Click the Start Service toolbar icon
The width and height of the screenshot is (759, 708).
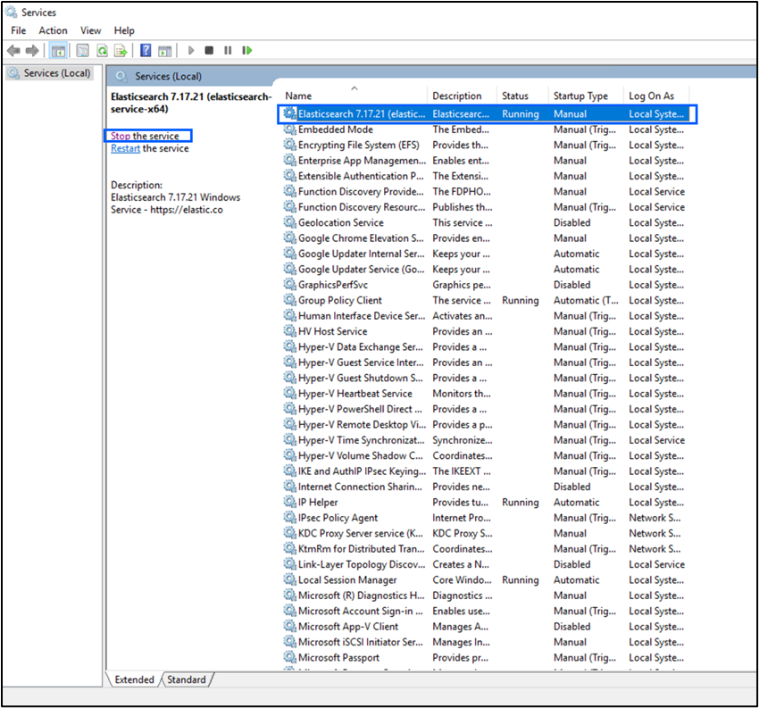pyautogui.click(x=190, y=50)
